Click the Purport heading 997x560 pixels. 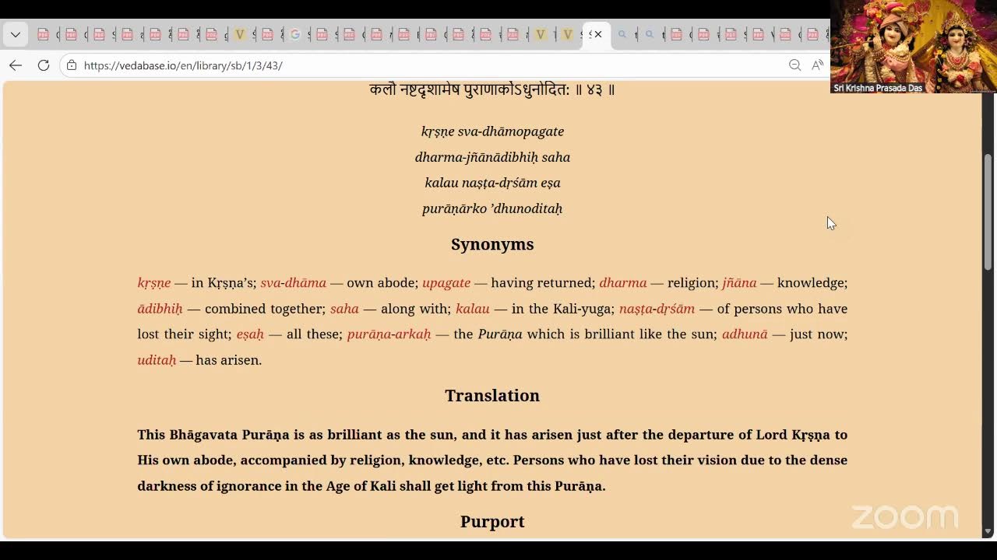coord(492,521)
